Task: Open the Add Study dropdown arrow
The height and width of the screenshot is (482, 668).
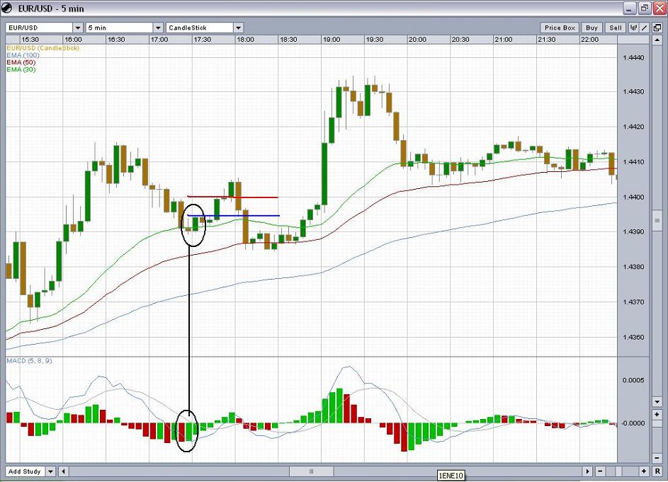Action: click(51, 471)
